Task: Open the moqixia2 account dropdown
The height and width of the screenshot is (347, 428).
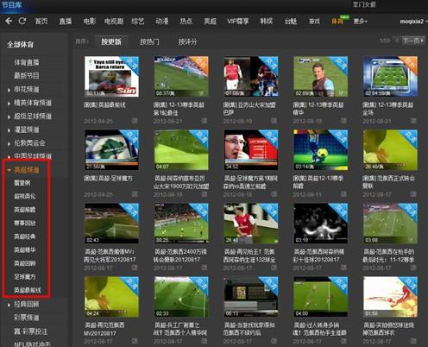Action: pyautogui.click(x=413, y=22)
